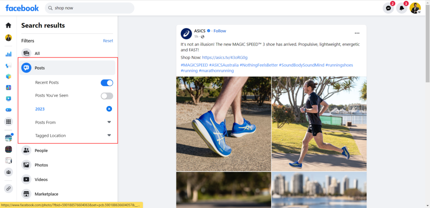Image resolution: width=430 pixels, height=208 pixels.
Task: Go to Facebook home via logo
Action: (22, 8)
